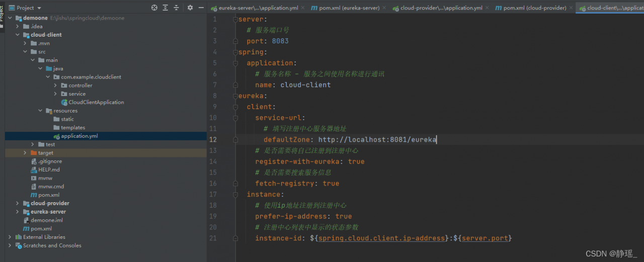Image resolution: width=644 pixels, height=262 pixels.
Task: Collapse the resources folder
Action: 40,111
